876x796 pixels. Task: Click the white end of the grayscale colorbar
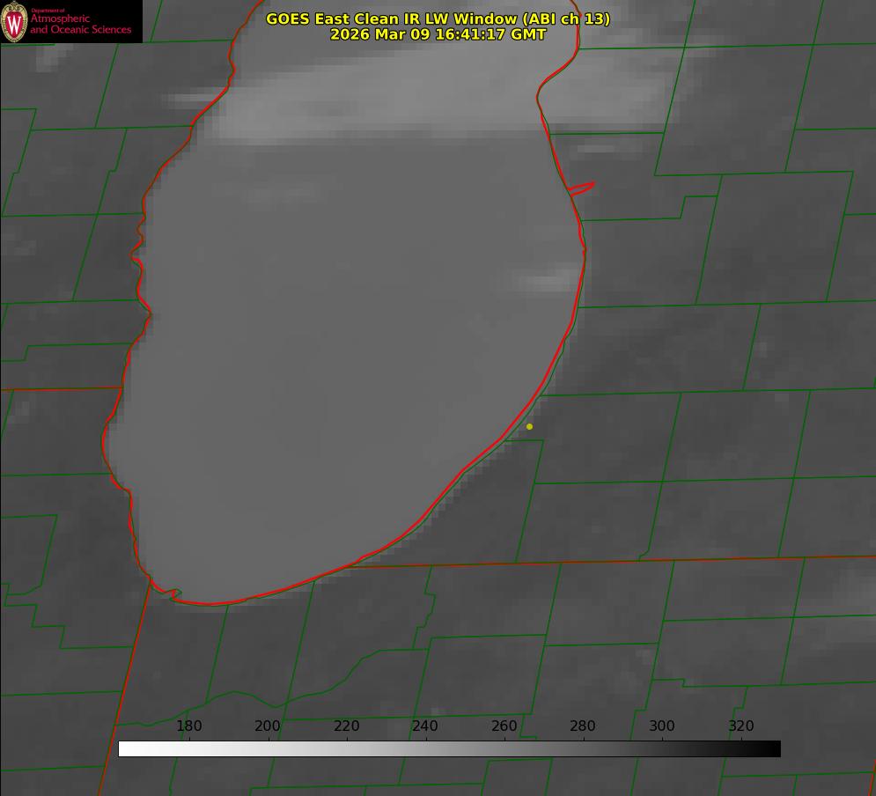(x=125, y=749)
